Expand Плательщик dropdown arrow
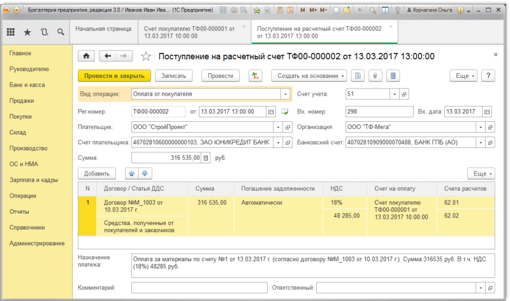Image resolution: width=510 pixels, height=301 pixels. pos(278,128)
